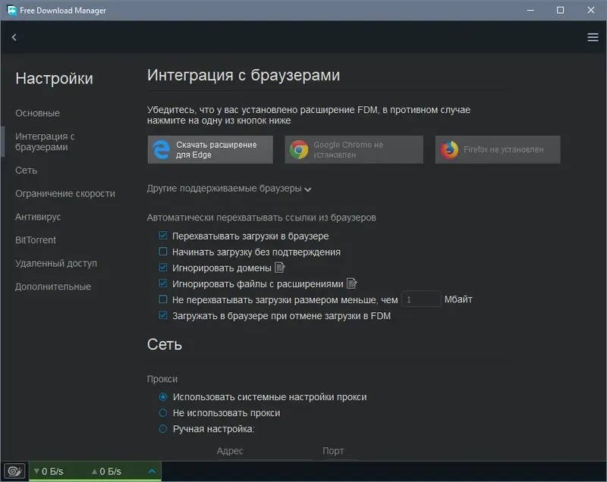This screenshot has width=607, height=482.
Task: Click the Google Chrome icon
Action: click(x=297, y=149)
